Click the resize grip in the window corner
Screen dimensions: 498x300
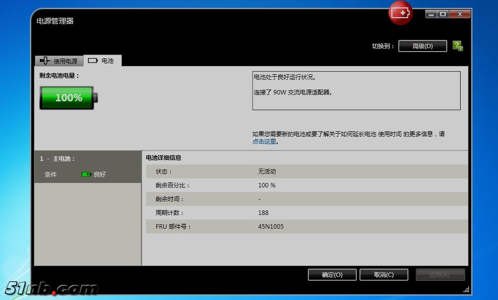[466, 290]
